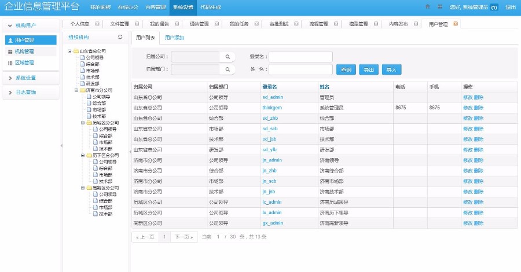Open 内容管理 in top navigation
Viewport: 521px width, 272px height.
[156, 7]
